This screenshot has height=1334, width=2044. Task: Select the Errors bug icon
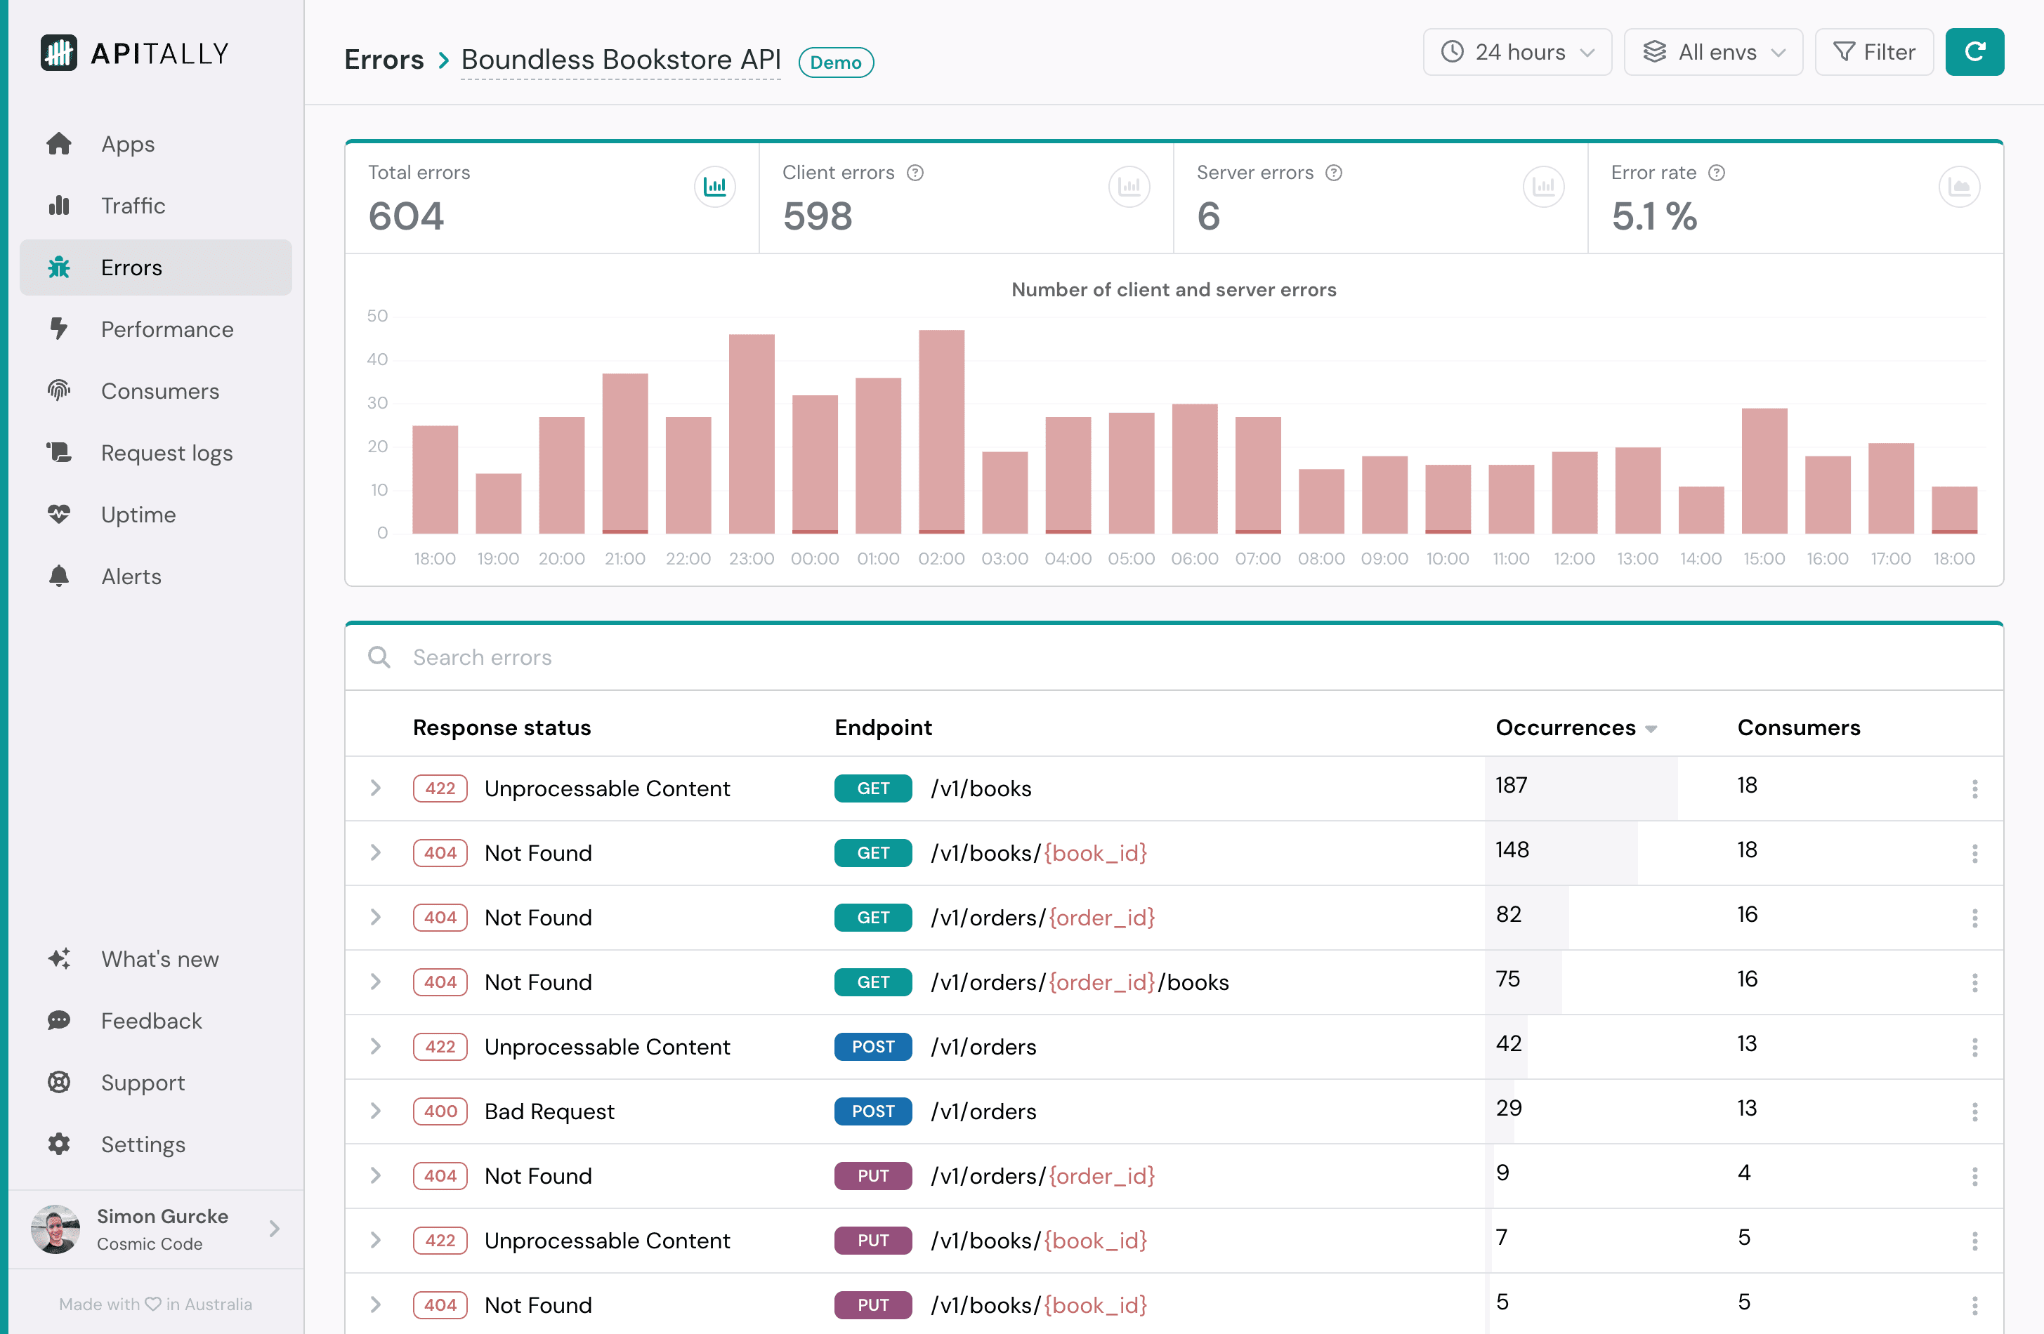coord(58,267)
